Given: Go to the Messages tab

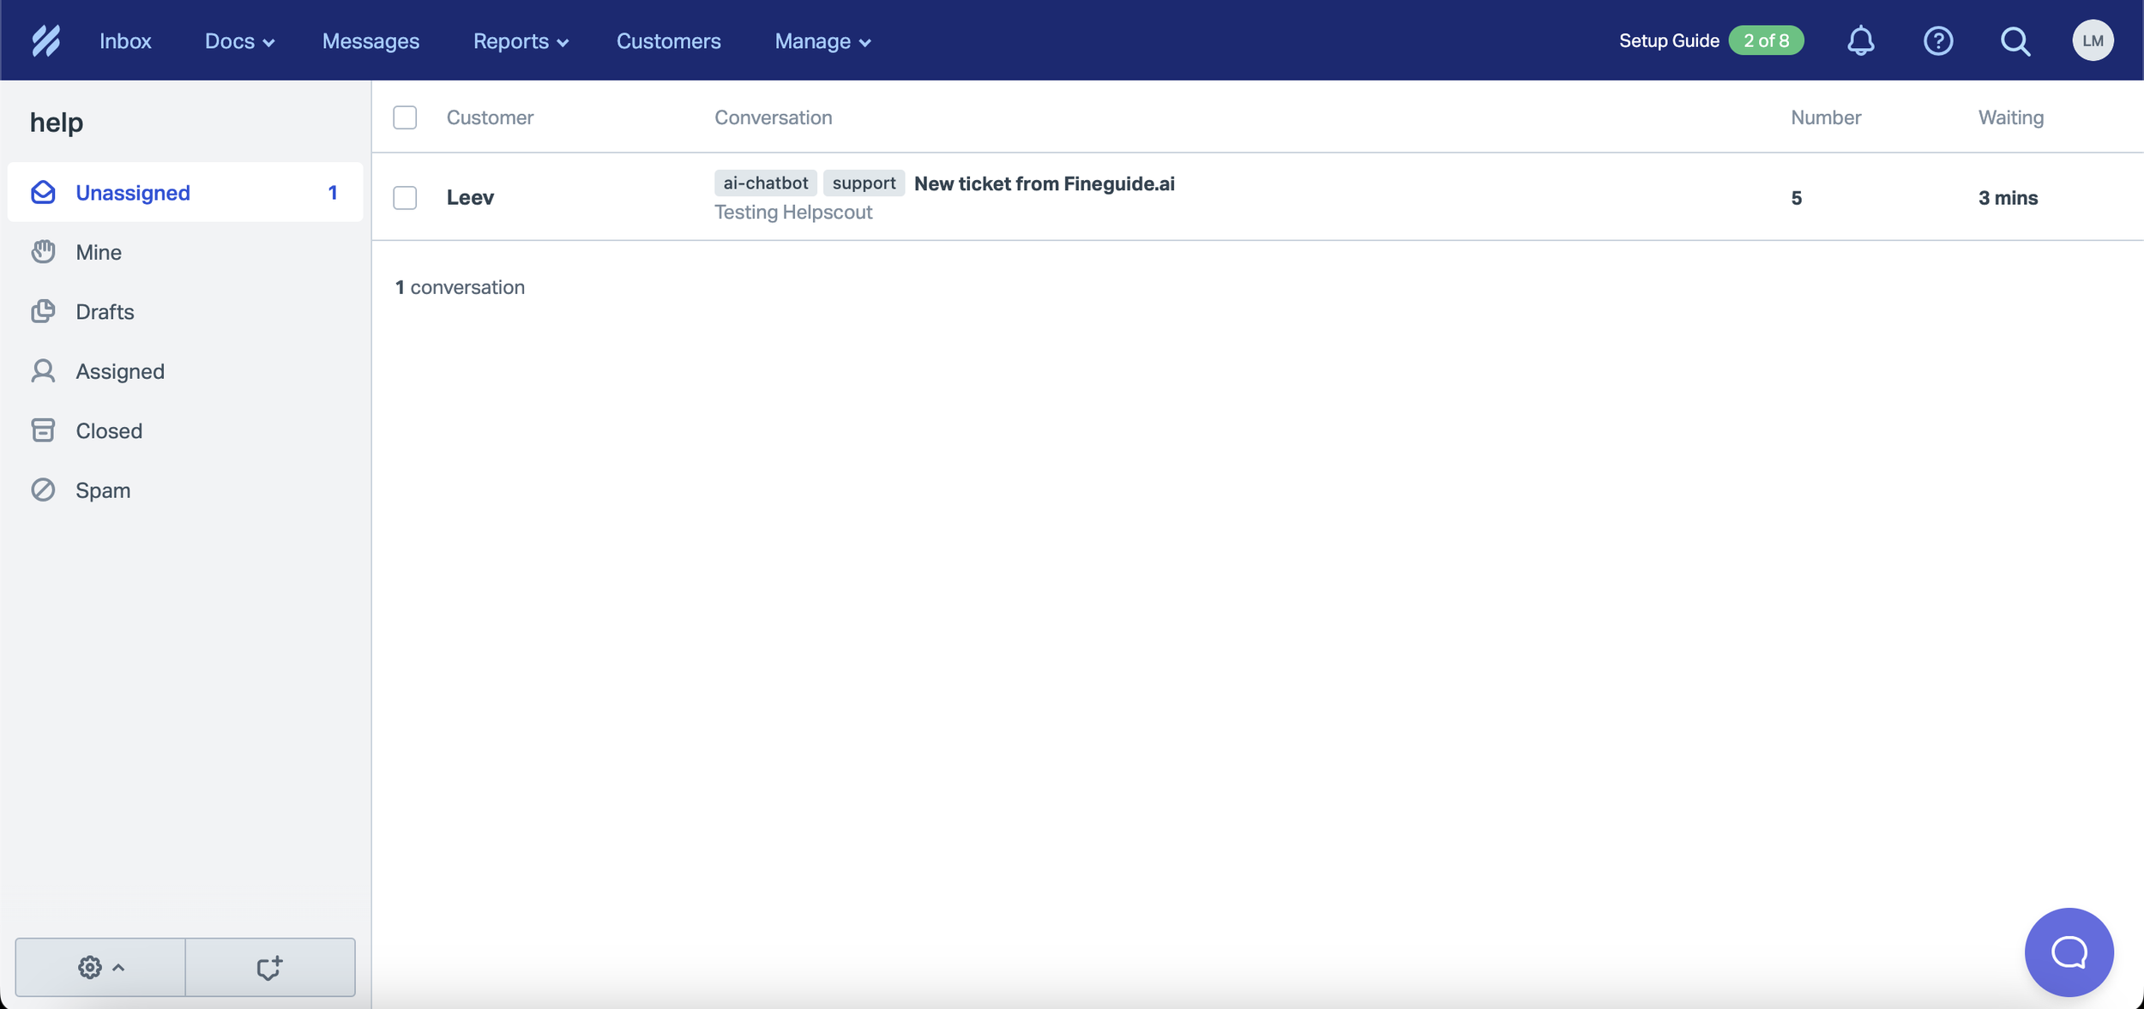Looking at the screenshot, I should pos(370,41).
